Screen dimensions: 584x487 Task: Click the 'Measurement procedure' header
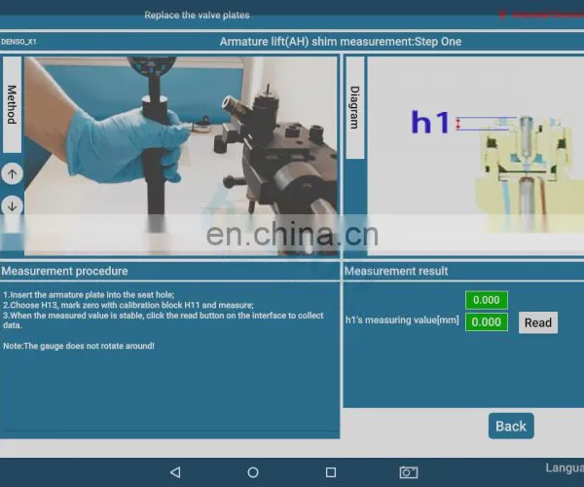coord(64,271)
